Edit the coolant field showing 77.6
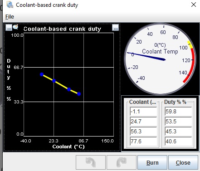 [x=143, y=142]
